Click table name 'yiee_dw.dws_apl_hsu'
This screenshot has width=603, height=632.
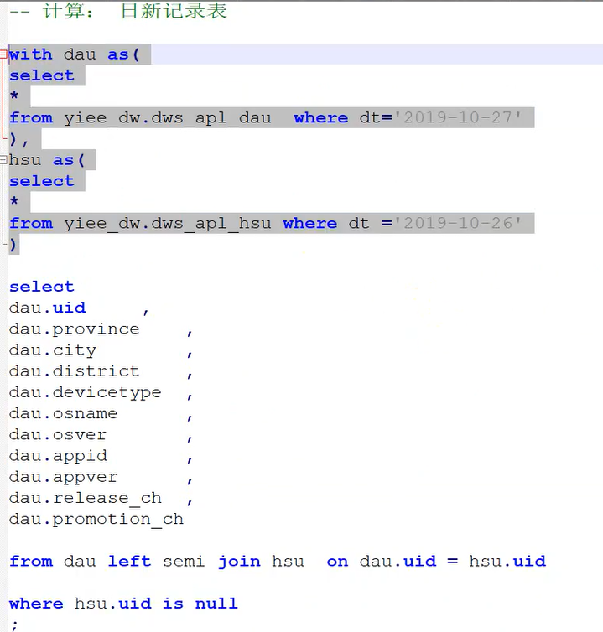point(168,224)
